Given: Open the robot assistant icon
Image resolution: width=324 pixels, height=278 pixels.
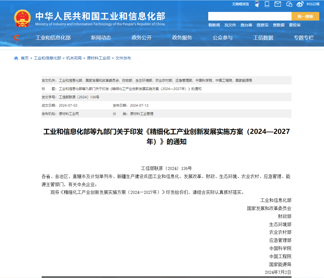Looking at the screenshot, I should (257, 4).
